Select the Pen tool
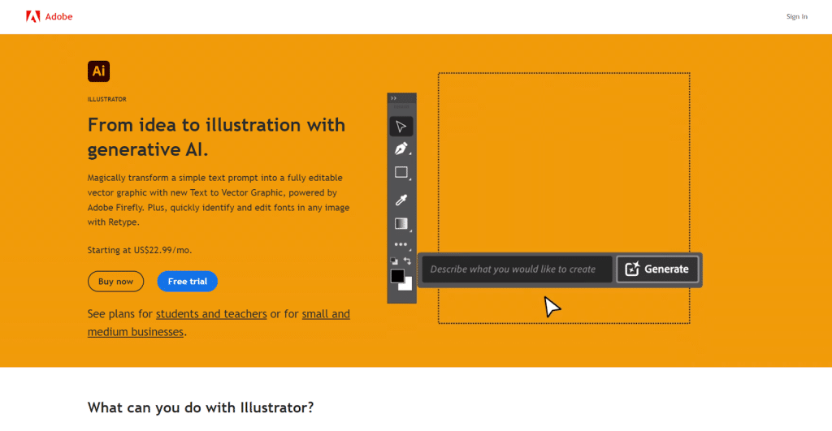This screenshot has width=832, height=431. point(401,149)
